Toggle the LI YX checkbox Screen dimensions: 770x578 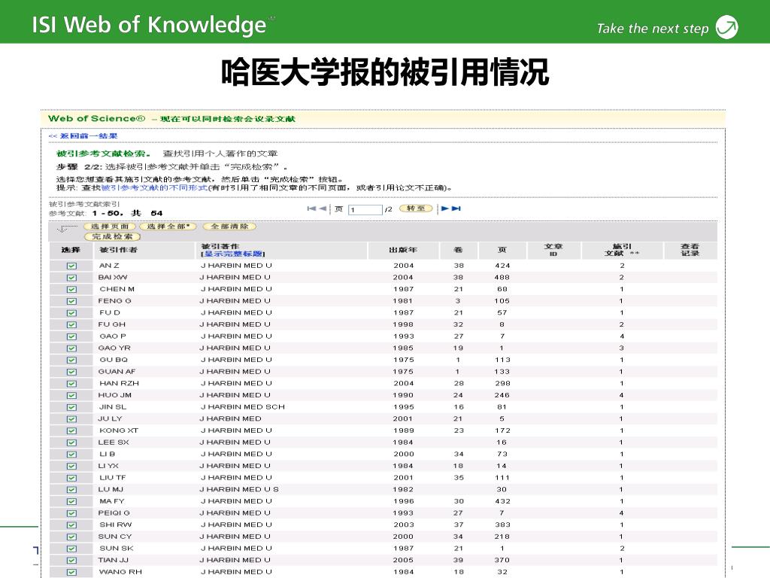click(71, 467)
